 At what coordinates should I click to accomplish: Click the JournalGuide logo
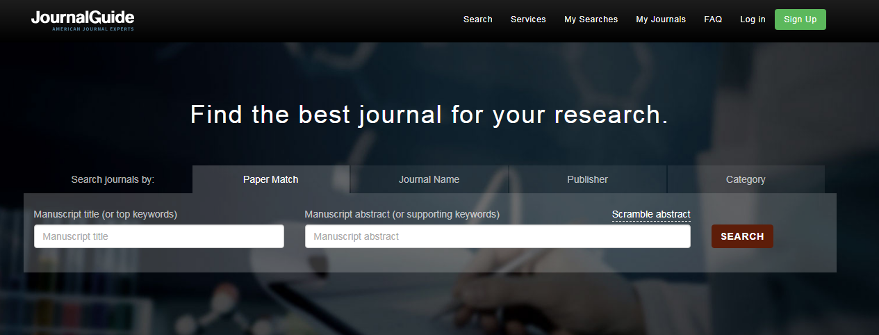(x=83, y=19)
